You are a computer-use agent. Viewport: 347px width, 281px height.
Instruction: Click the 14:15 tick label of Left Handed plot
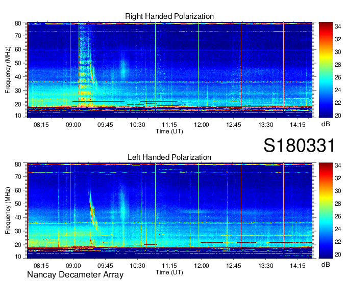(298, 266)
